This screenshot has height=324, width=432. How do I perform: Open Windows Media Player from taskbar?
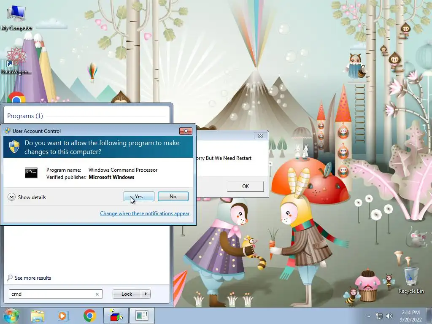tap(63, 316)
